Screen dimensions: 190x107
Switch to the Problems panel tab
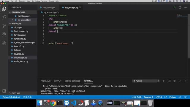click(x=45, y=81)
